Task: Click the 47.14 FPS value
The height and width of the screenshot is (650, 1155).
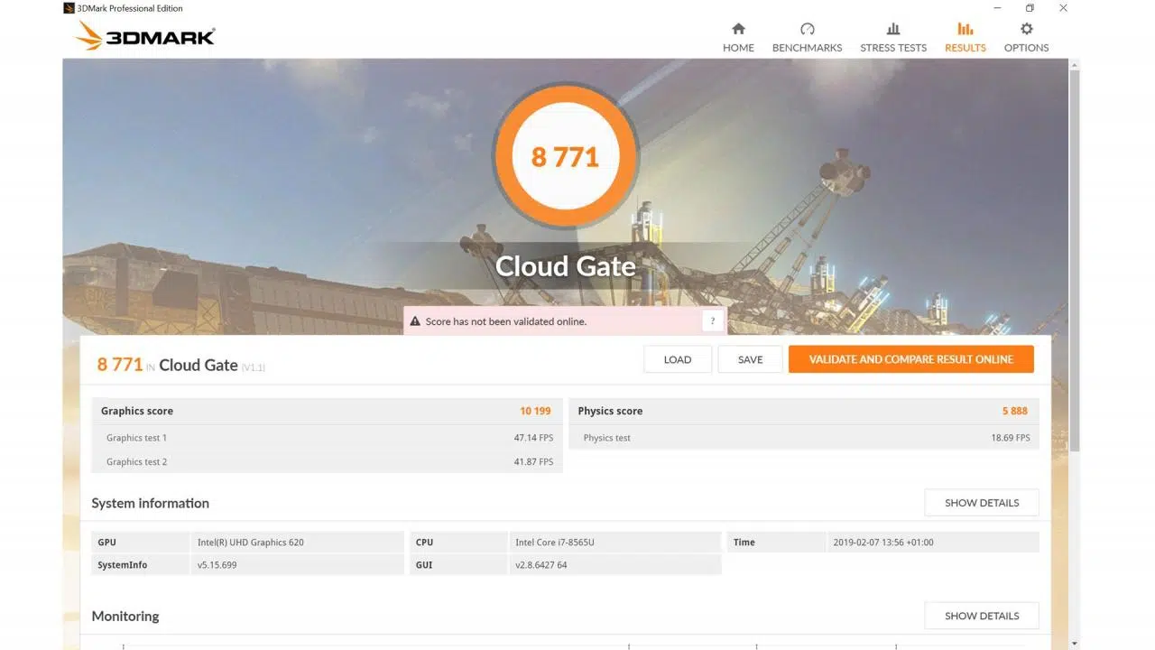Action: click(x=533, y=438)
